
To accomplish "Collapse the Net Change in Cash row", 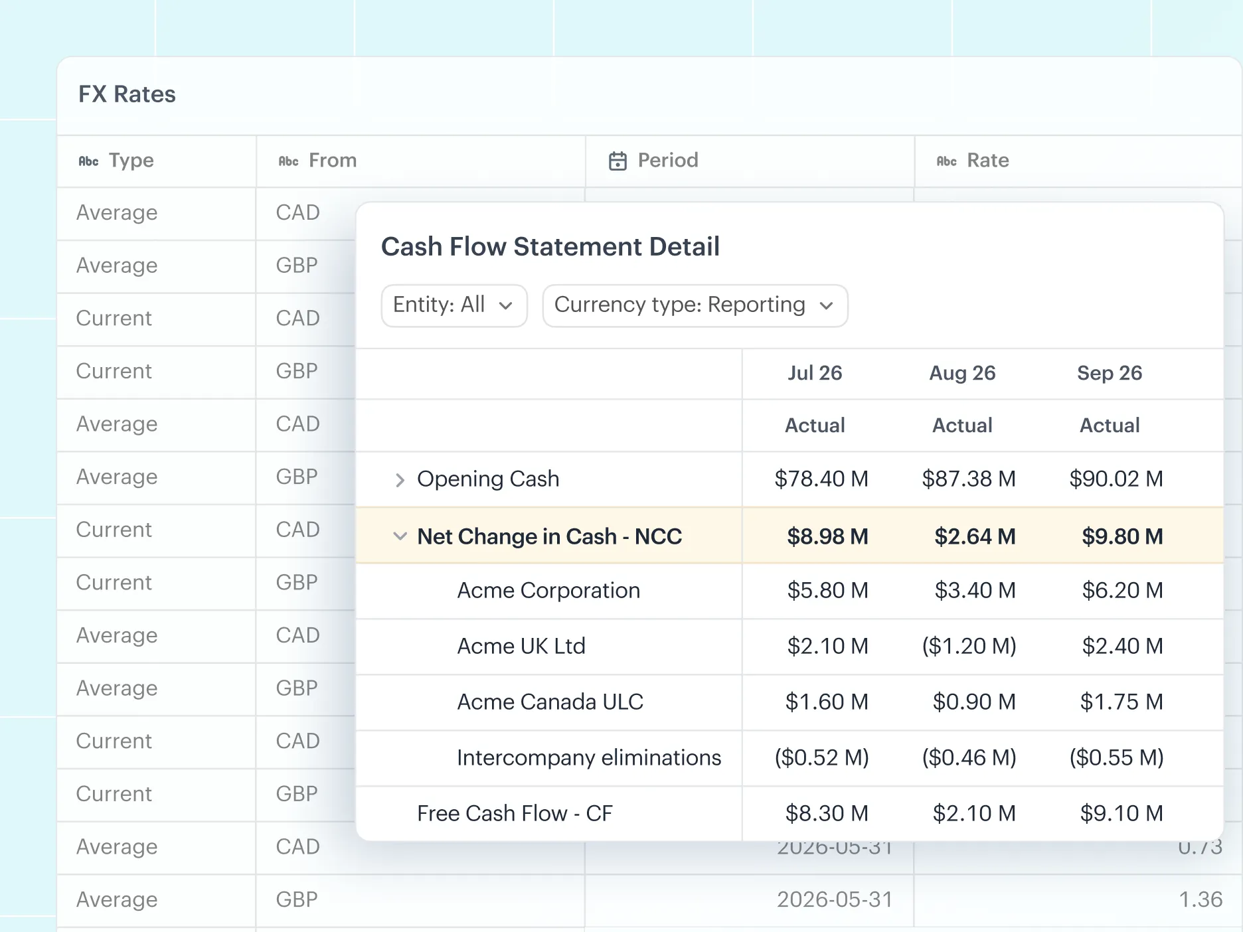I will click(399, 536).
